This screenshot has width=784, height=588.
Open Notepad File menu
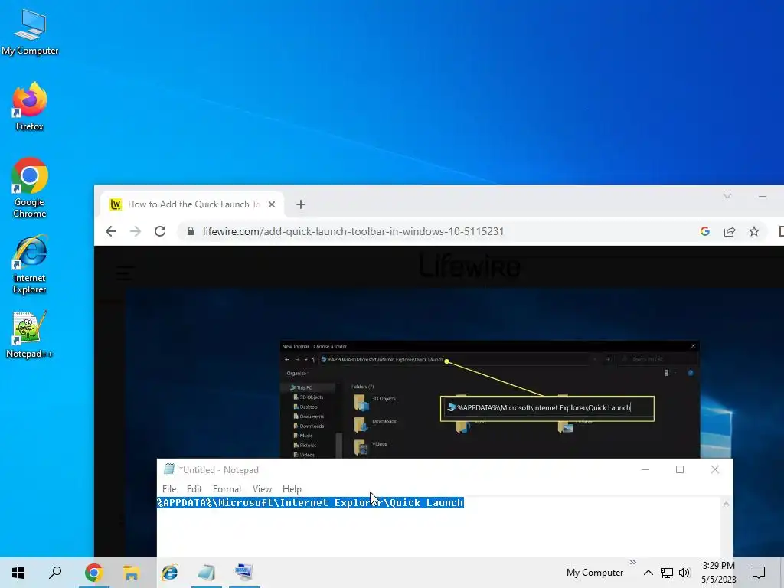point(169,489)
